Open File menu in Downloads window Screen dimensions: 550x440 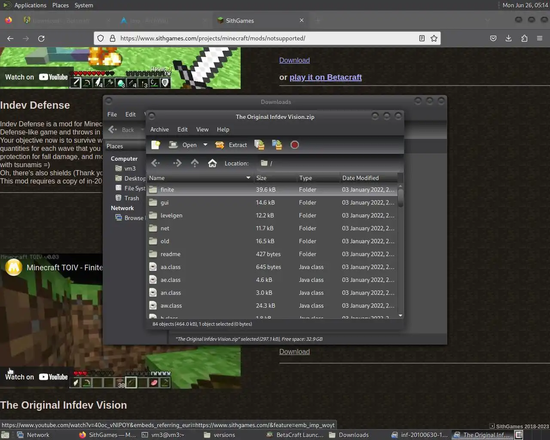(112, 114)
